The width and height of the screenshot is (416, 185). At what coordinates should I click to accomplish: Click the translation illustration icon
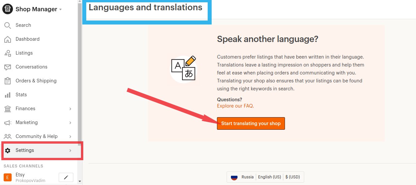point(183,69)
